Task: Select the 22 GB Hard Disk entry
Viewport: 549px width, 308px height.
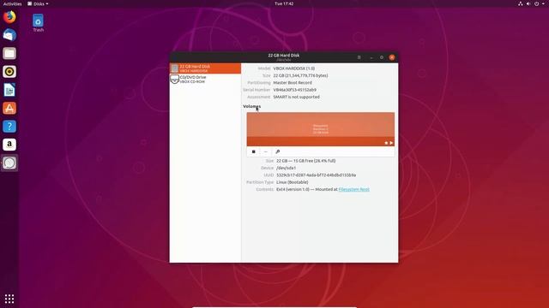Action: 205,68
